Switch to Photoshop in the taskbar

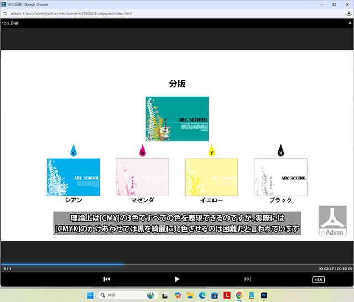263,295
